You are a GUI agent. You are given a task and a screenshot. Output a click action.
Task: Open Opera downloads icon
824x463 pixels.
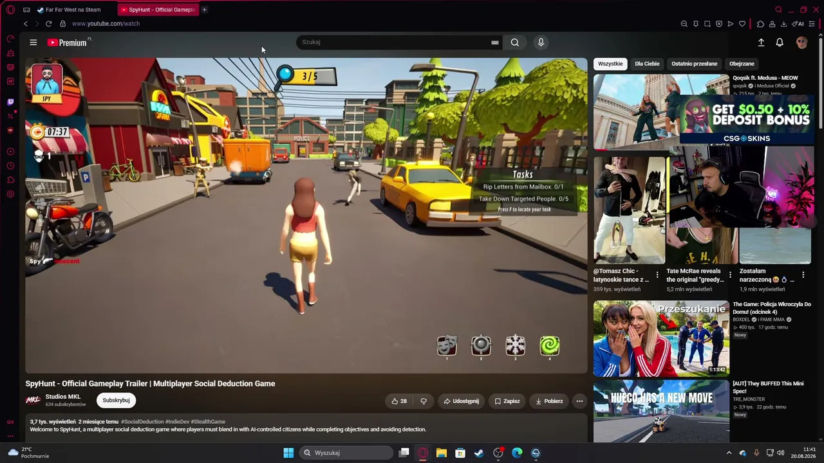click(783, 24)
